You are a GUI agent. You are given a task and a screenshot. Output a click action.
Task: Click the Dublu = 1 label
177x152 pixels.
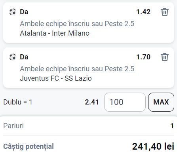click(18, 102)
